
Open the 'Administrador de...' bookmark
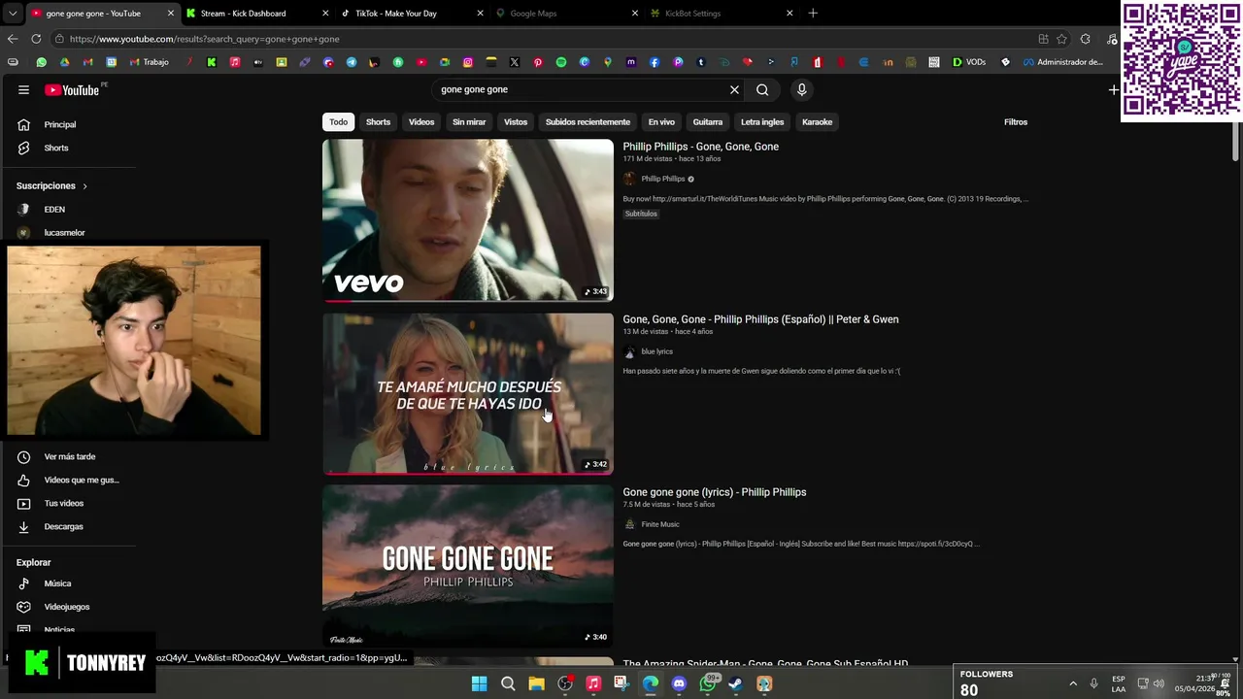tap(1063, 62)
